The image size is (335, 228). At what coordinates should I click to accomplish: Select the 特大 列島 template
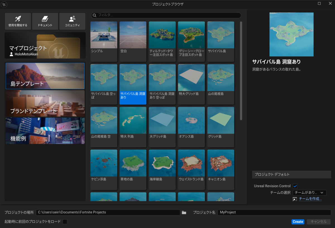pos(133,127)
